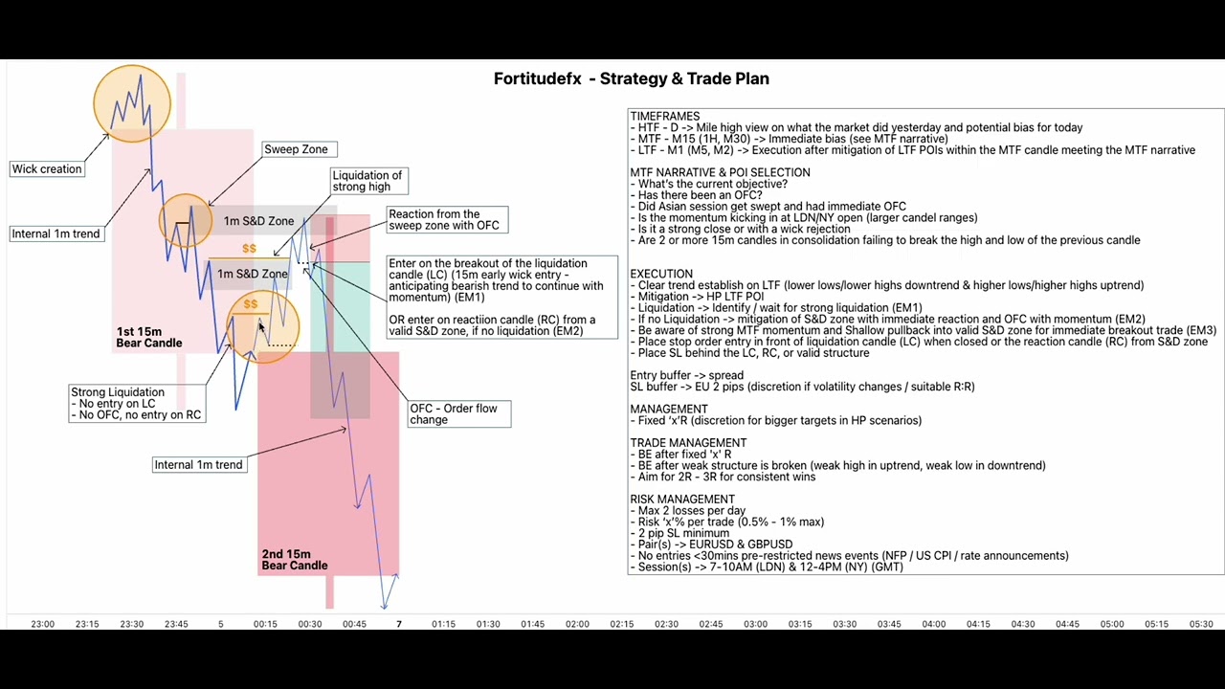Click the 'TIMEFRAMES' heading
1225x689 pixels.
pos(665,116)
